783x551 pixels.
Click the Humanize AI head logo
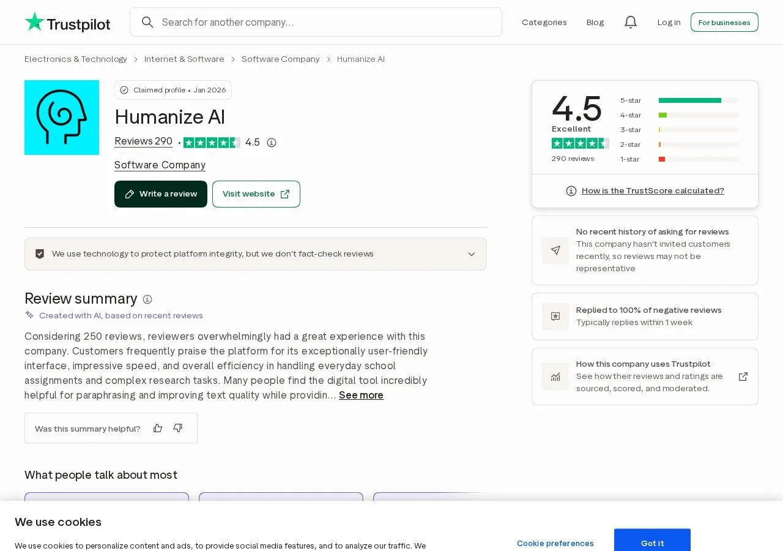coord(62,118)
